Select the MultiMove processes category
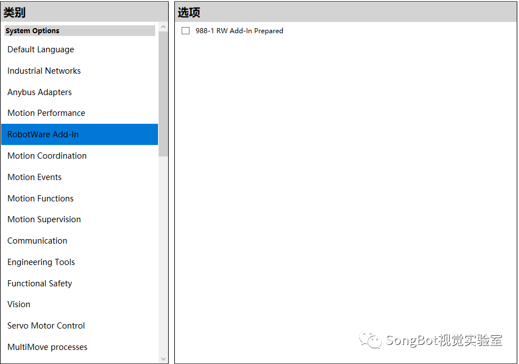This screenshot has width=519, height=364. pyautogui.click(x=80, y=347)
